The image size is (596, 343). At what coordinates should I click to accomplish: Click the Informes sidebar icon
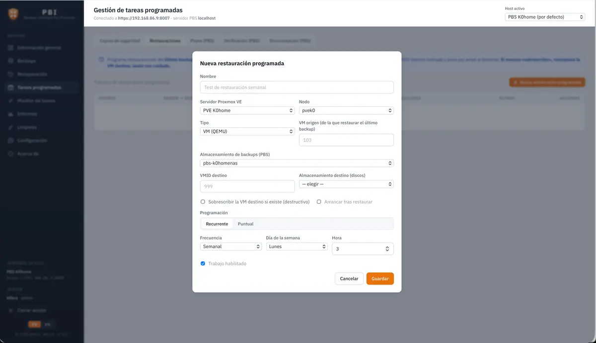[11, 114]
